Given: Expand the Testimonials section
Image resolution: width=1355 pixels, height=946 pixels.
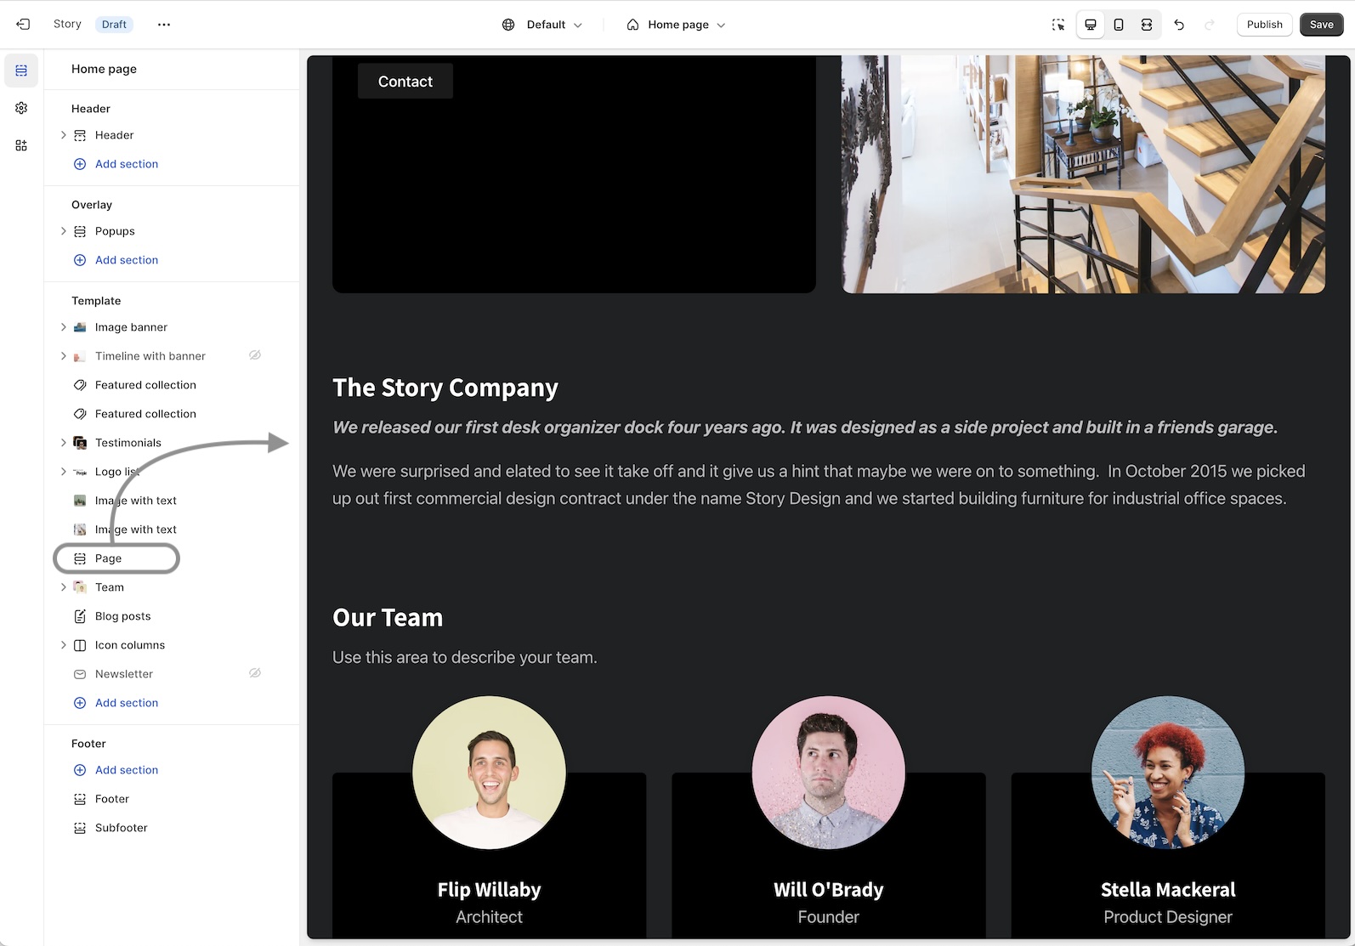Looking at the screenshot, I should pyautogui.click(x=63, y=443).
